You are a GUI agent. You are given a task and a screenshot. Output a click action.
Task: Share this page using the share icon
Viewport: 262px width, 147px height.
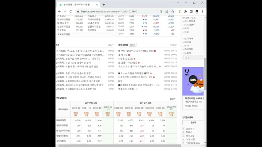[167, 12]
